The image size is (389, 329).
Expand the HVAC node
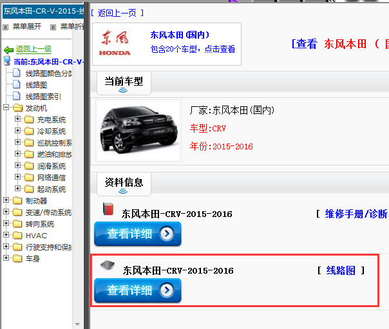[x=6, y=234]
